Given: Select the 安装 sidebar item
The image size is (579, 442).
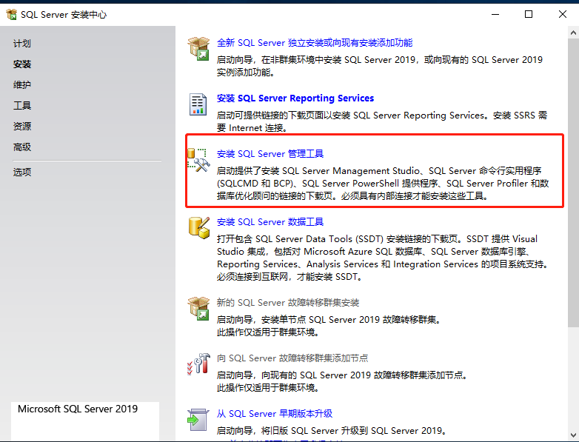Looking at the screenshot, I should (21, 64).
